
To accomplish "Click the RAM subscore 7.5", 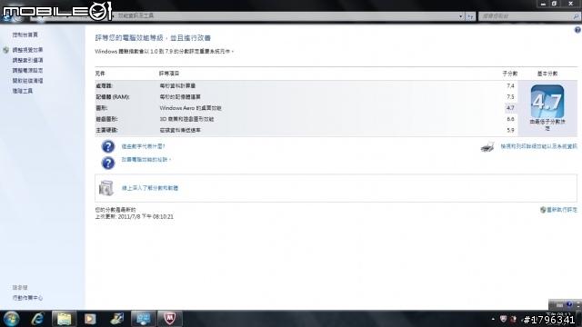I will (510, 97).
